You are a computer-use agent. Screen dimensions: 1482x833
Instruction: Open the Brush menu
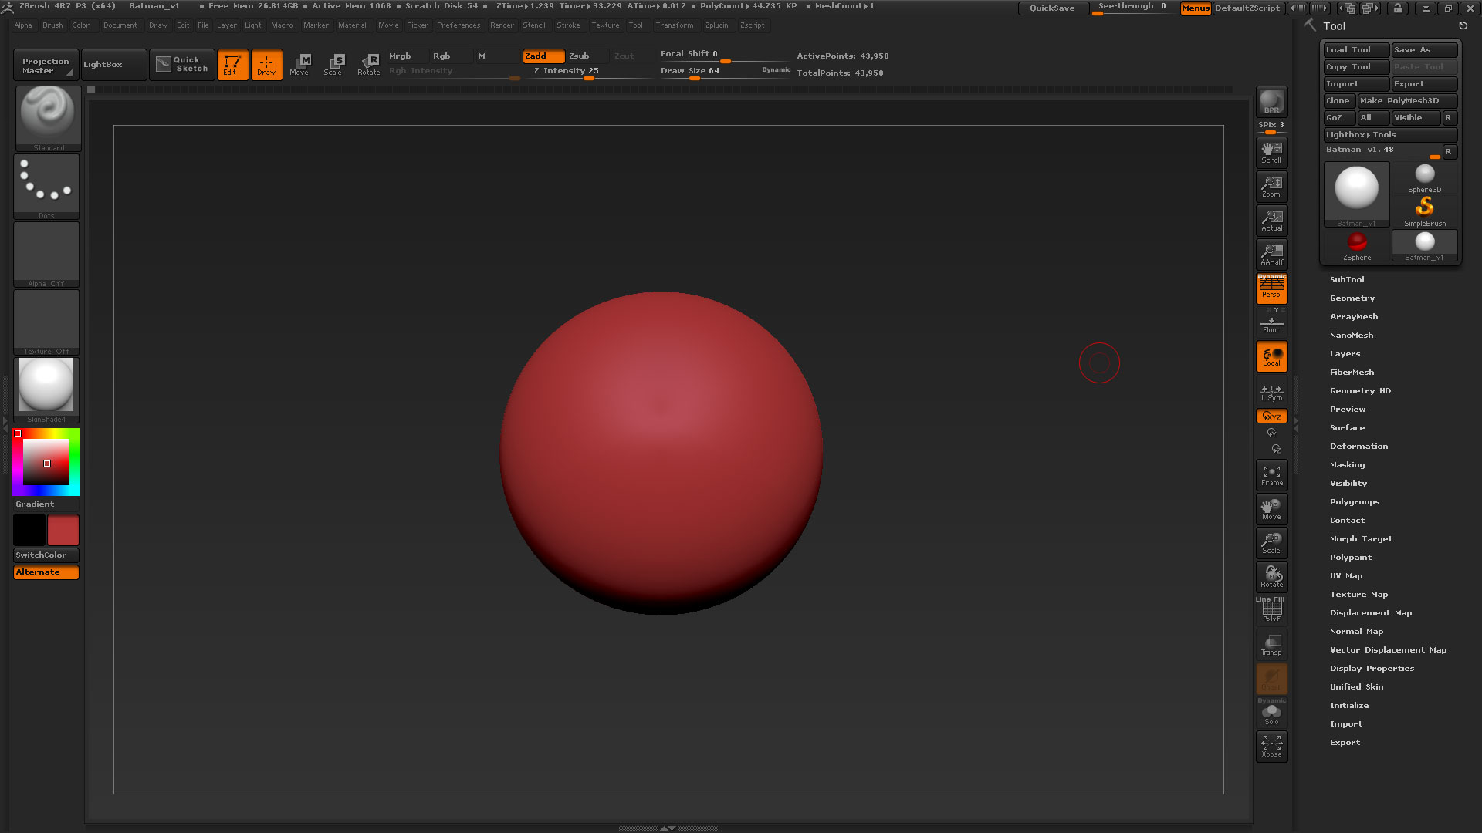point(52,25)
